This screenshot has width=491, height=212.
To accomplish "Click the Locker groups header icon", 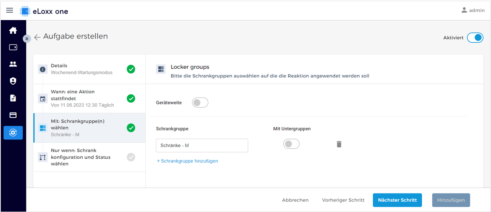I will 161,69.
